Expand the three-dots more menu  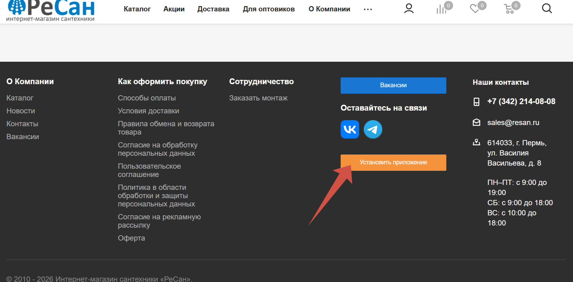pos(368,10)
